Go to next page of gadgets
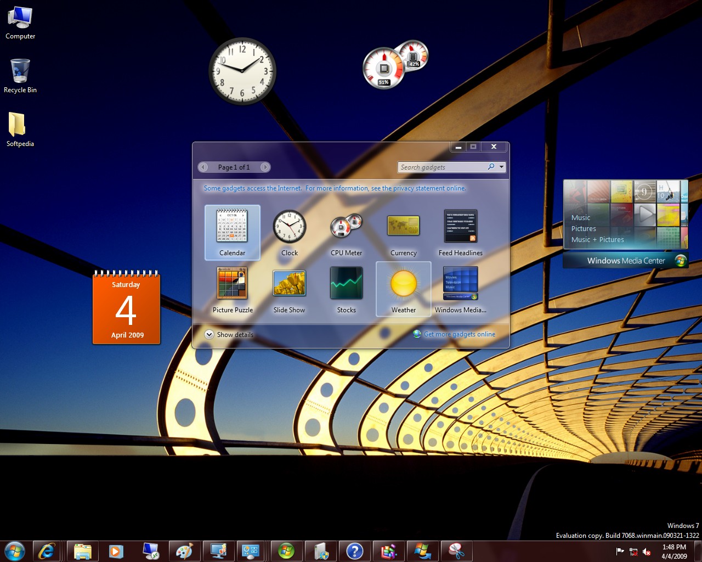 tap(265, 167)
